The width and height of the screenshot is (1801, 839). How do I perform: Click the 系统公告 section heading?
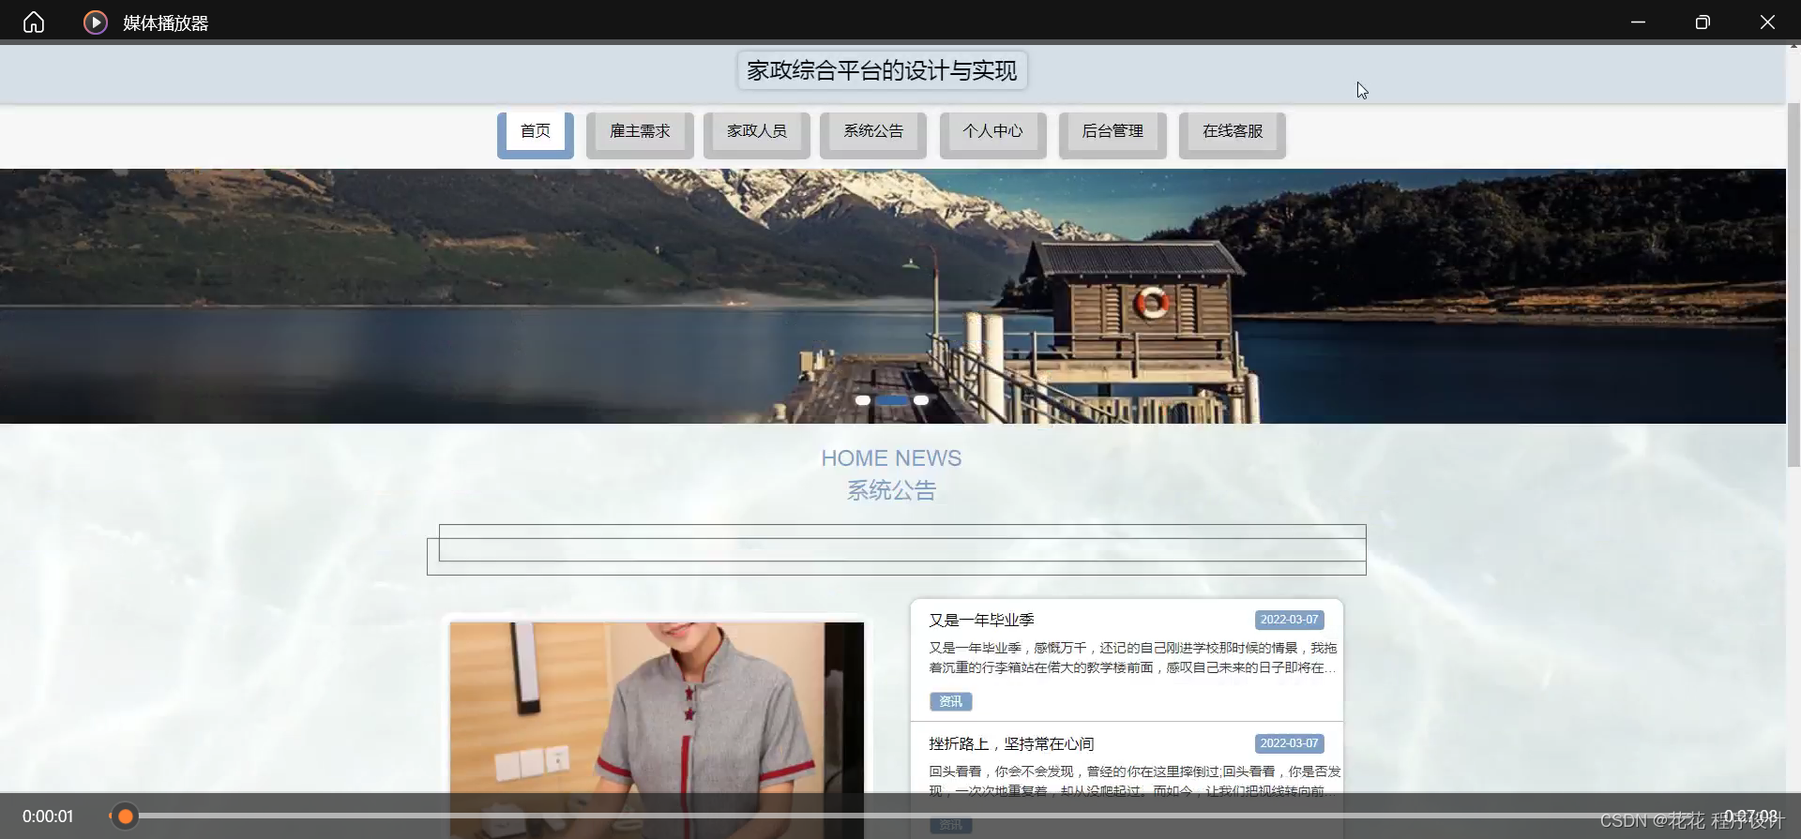click(x=891, y=490)
